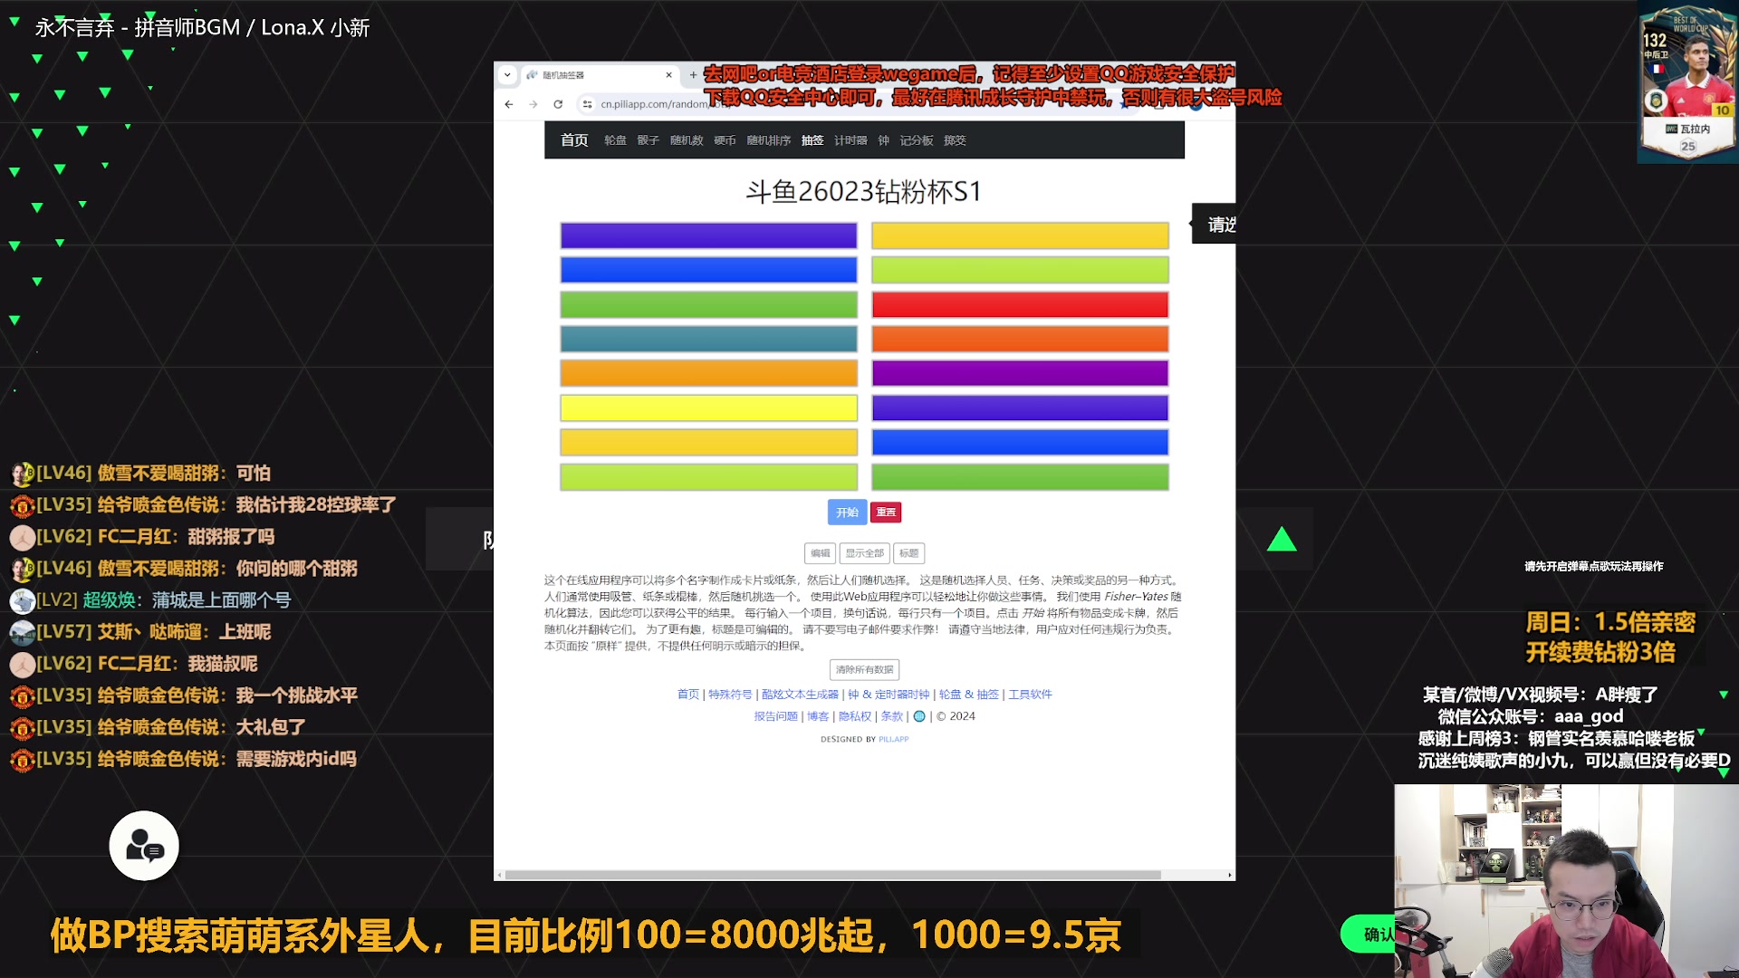Click the favicon on the 随机抽签器 tab
Image resolution: width=1739 pixels, height=978 pixels.
click(531, 75)
